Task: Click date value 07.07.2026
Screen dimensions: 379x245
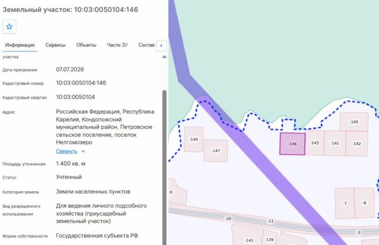Action: 70,70
